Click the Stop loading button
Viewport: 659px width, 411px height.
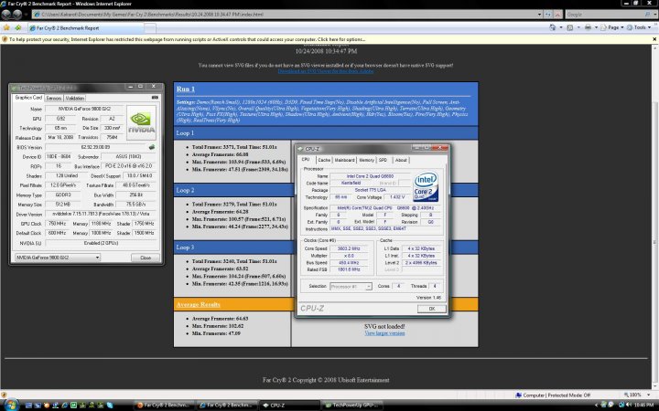pos(557,15)
